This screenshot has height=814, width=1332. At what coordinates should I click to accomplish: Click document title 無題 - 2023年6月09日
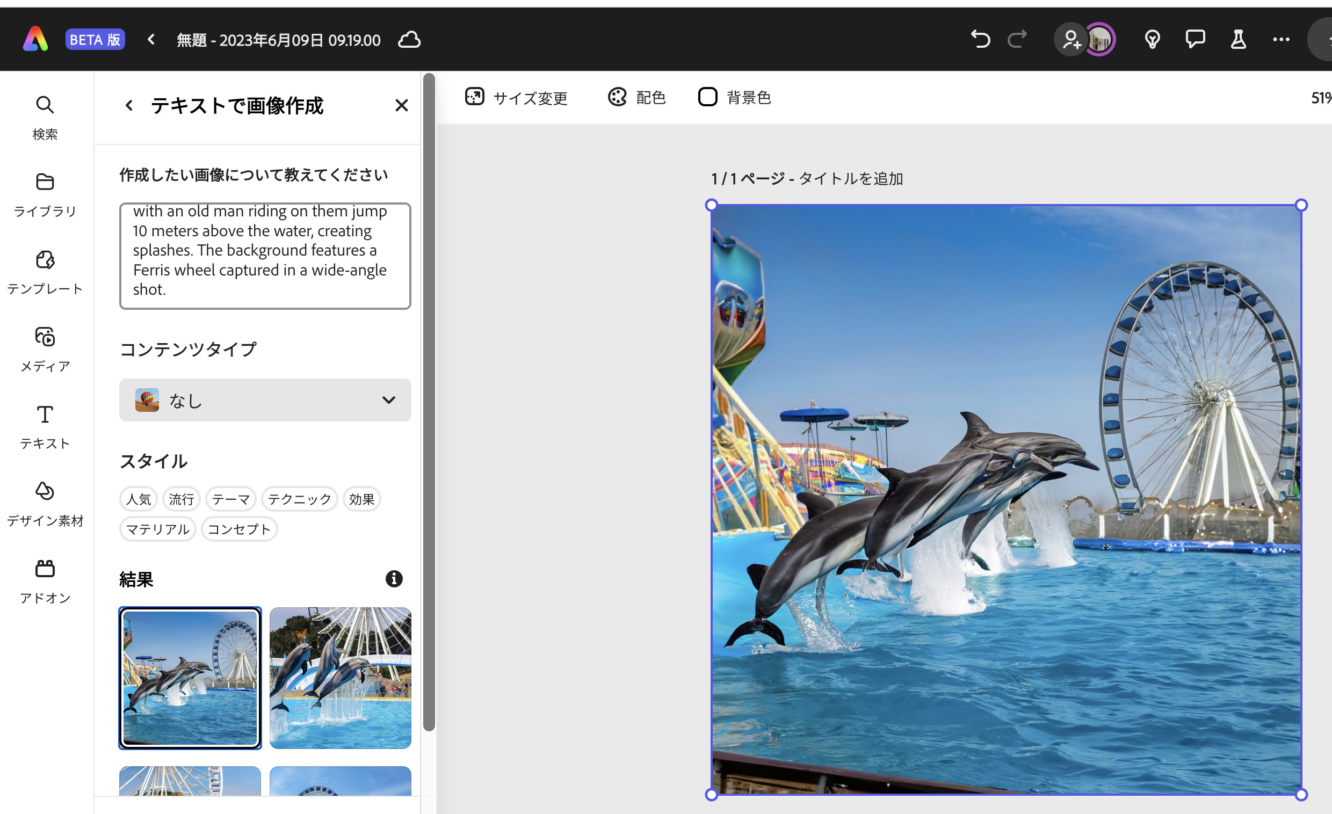tap(278, 40)
